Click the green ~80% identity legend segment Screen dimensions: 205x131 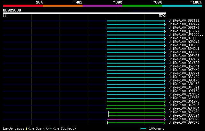pos(142,6)
